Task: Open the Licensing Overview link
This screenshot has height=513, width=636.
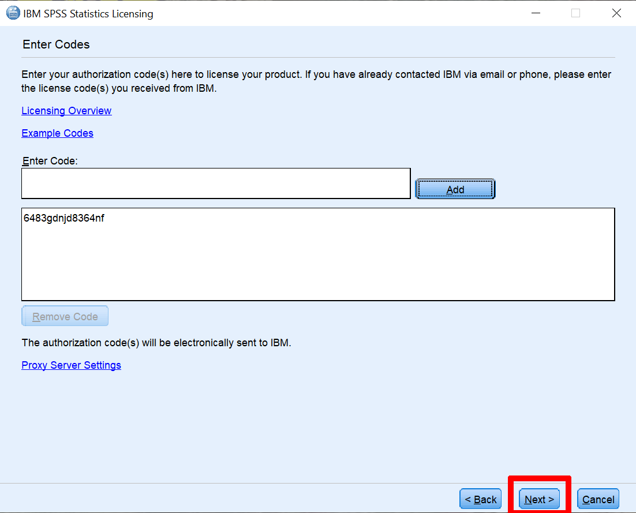Action: (x=66, y=110)
